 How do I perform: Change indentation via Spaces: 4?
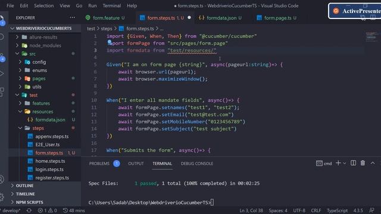point(278,210)
